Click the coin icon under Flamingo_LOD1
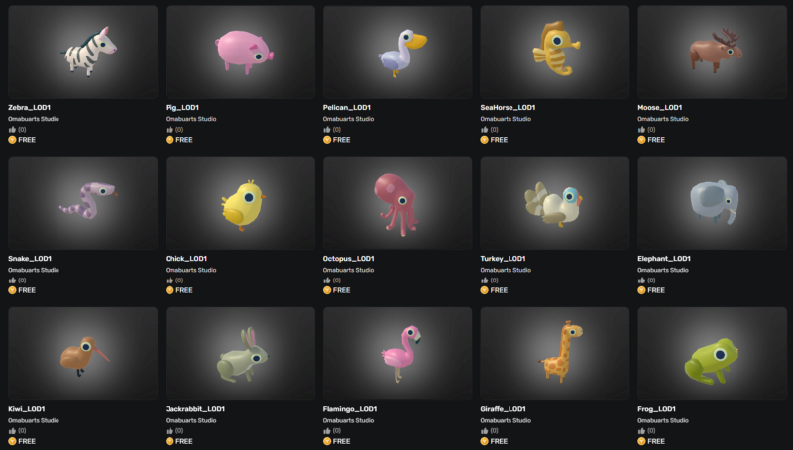Image resolution: width=793 pixels, height=450 pixels. click(x=327, y=441)
